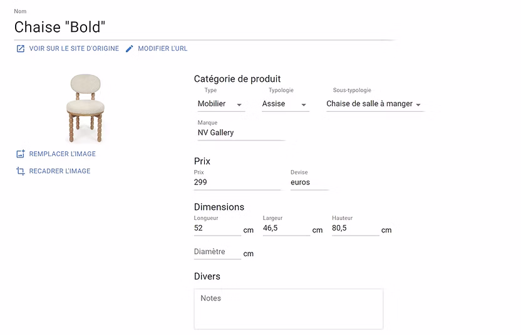Click the open-in-new-tab icon beside Voir sur le site
521x335 pixels.
pos(21,49)
